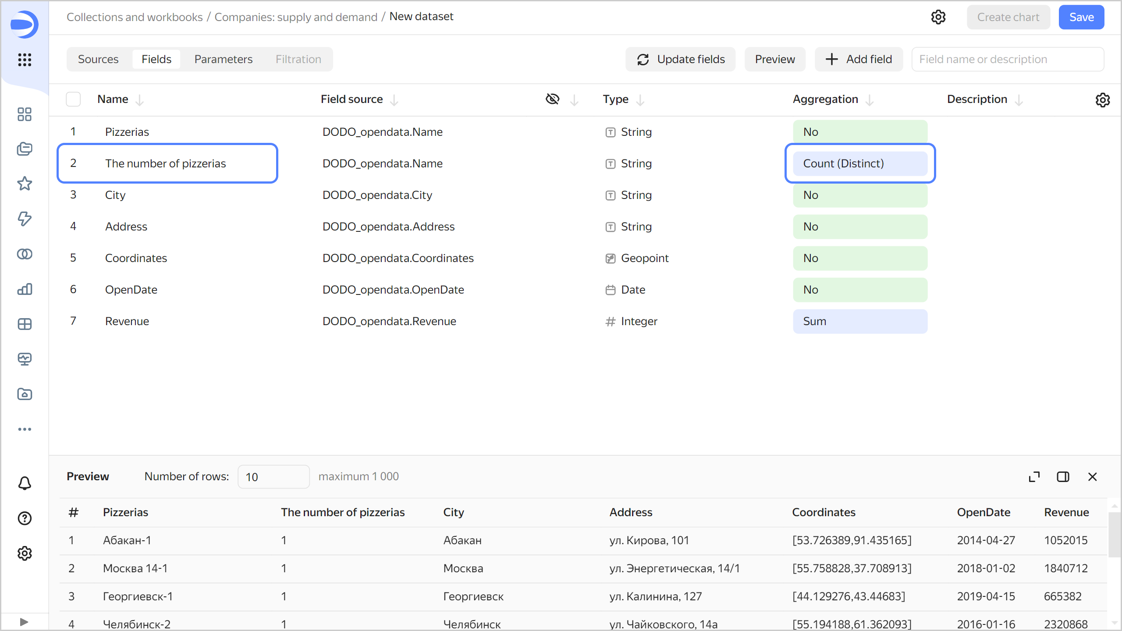The image size is (1122, 631).
Task: Expand preview panel to fullscreen
Action: click(x=1034, y=477)
